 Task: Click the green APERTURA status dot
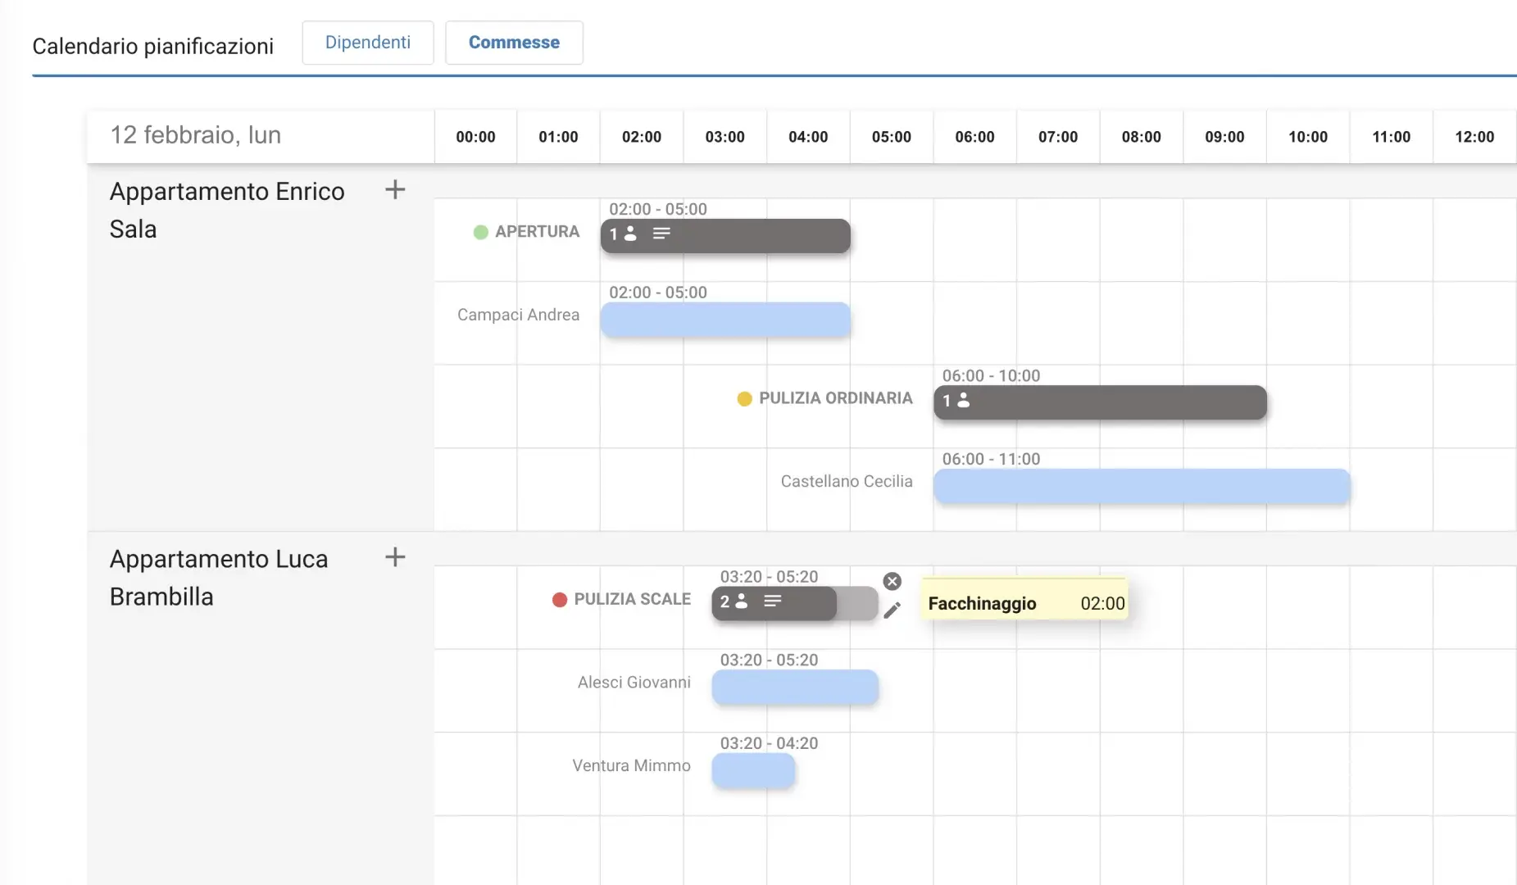tap(481, 233)
